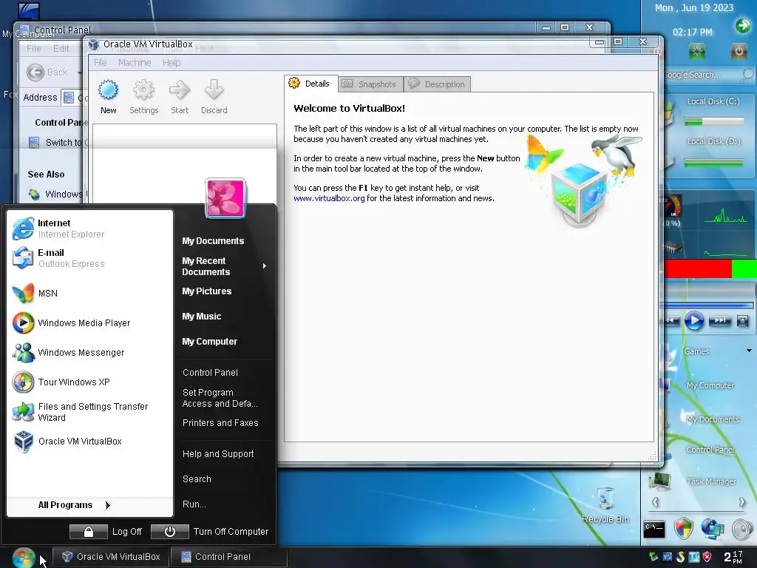Click the sidebar network globe icon

713,528
